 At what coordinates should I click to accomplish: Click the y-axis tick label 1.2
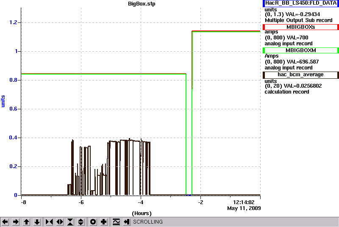coord(14,22)
